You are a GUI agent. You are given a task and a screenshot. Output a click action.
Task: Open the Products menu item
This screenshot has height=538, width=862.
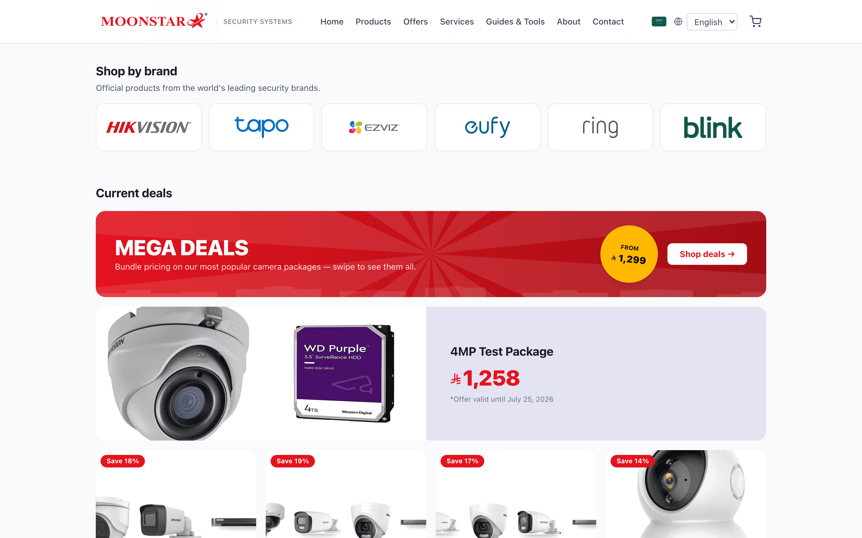pyautogui.click(x=373, y=22)
